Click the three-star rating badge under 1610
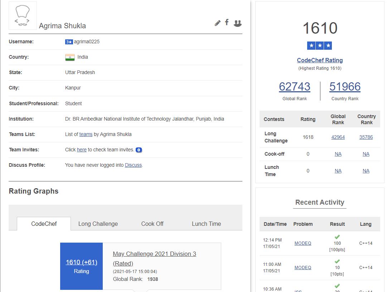This screenshot has width=387, height=292. (x=320, y=46)
